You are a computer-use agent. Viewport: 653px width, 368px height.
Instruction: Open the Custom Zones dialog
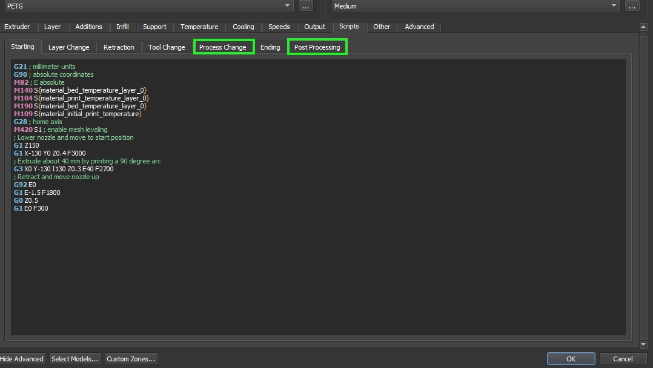point(131,359)
